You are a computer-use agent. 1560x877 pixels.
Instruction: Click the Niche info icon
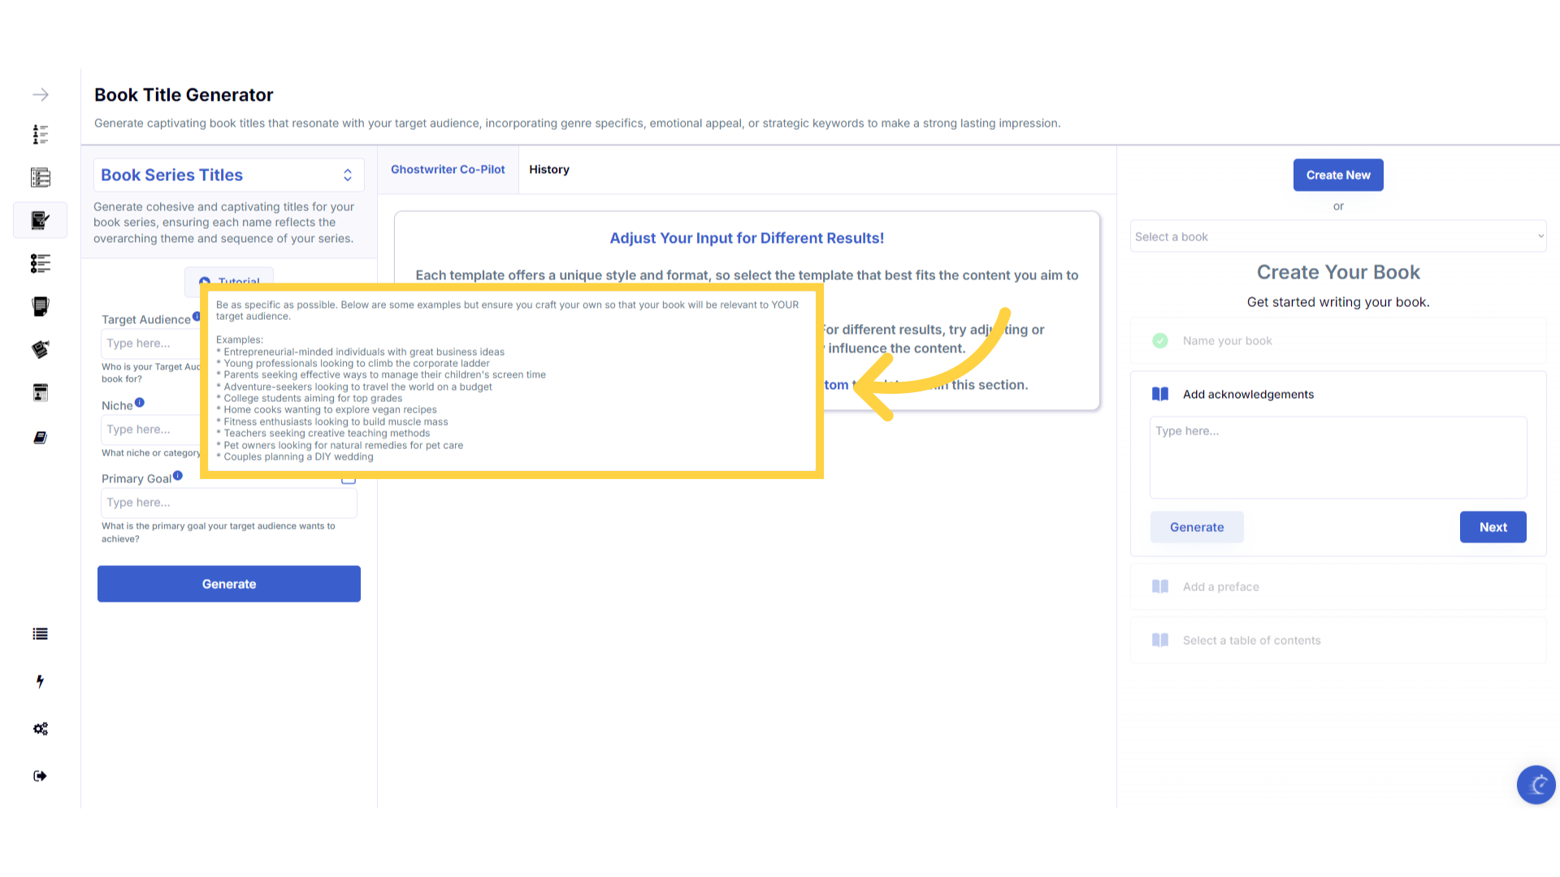[140, 403]
